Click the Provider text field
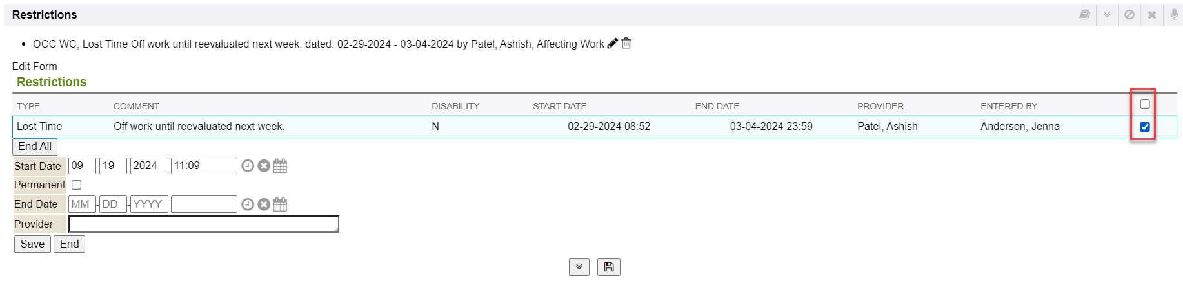 click(203, 224)
